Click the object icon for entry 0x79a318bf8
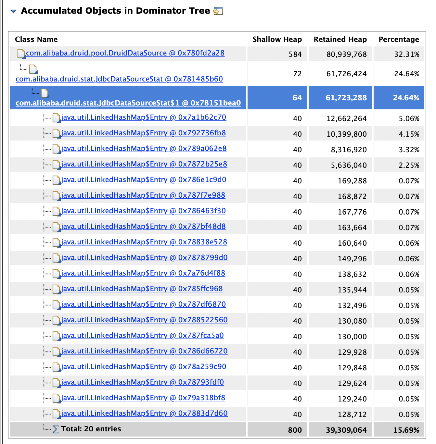Screen dimensions: 436x444 point(57,398)
